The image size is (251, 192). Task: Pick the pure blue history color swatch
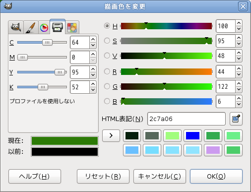click(192, 135)
